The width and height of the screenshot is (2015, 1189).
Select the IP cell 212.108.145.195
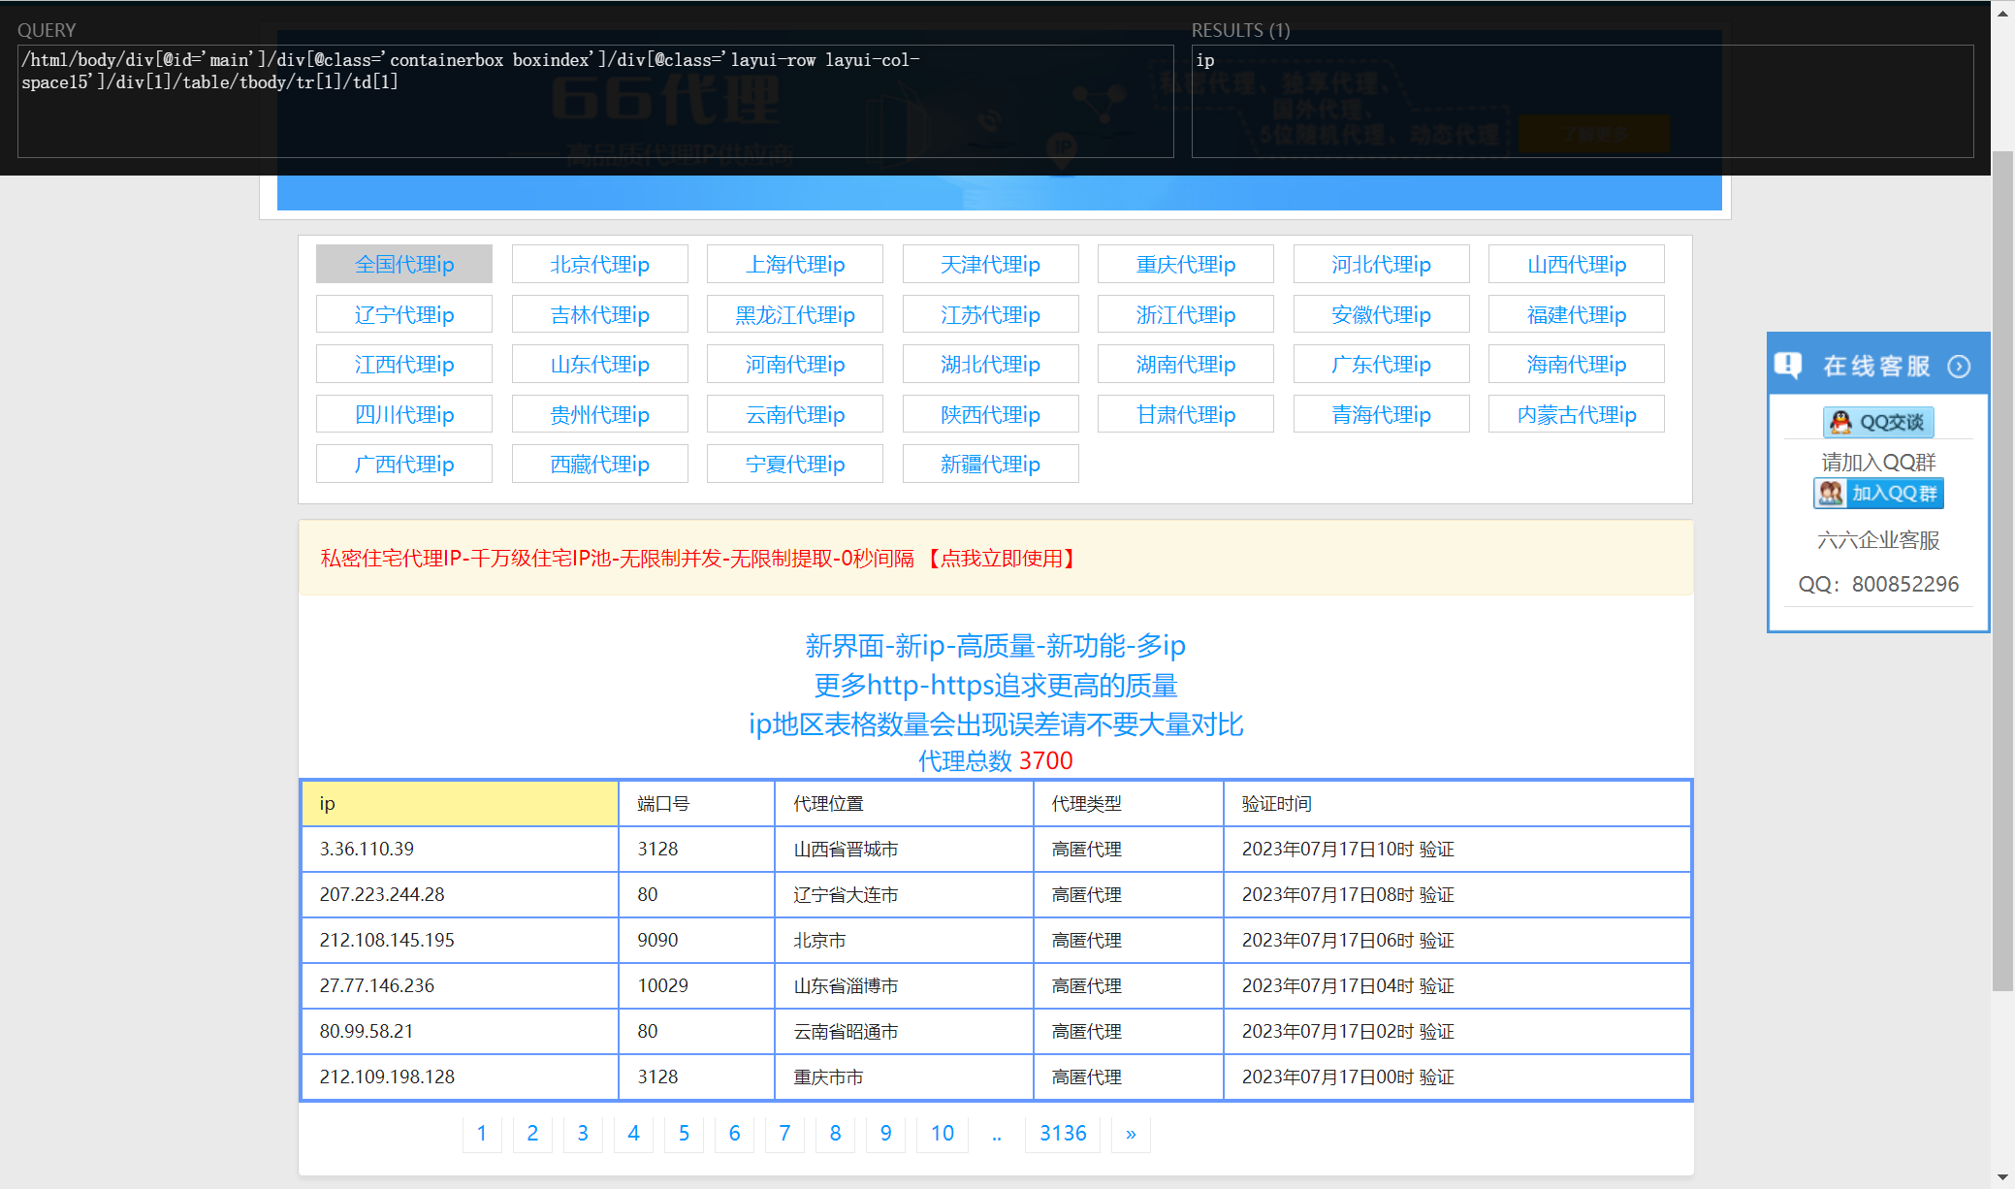[x=460, y=940]
